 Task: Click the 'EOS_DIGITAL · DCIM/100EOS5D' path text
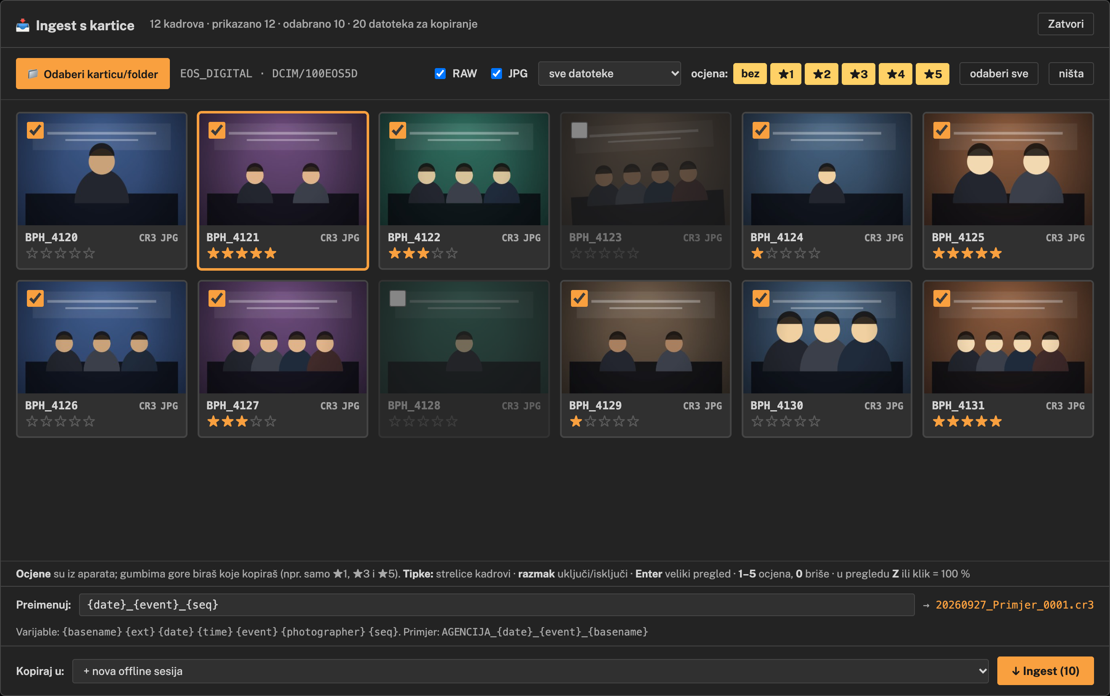(x=269, y=74)
